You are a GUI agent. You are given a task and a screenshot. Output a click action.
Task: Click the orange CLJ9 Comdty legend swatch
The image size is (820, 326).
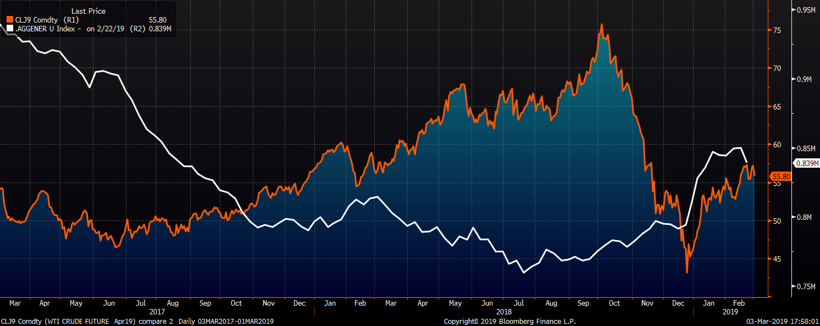pos(10,20)
